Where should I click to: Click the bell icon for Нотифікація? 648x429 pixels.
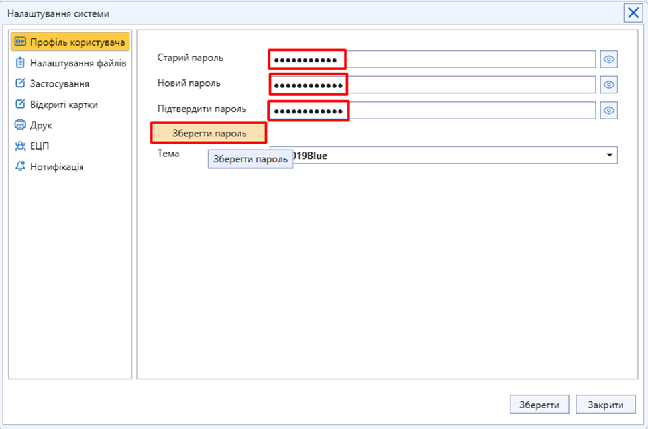(x=20, y=167)
